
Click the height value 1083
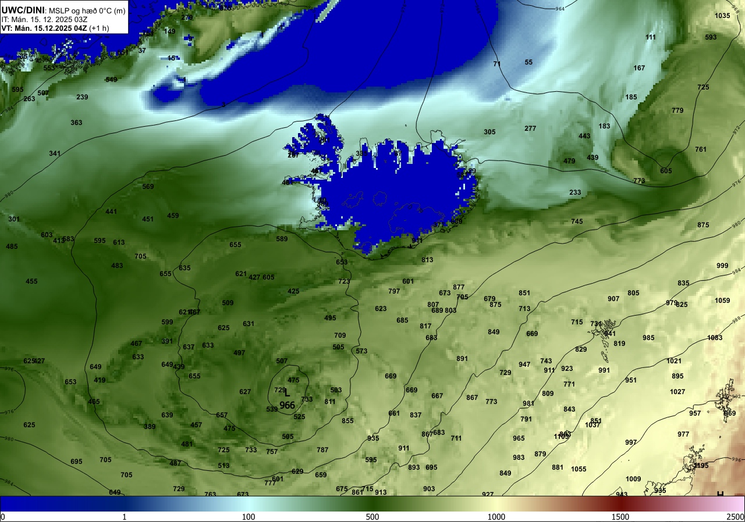coord(715,338)
